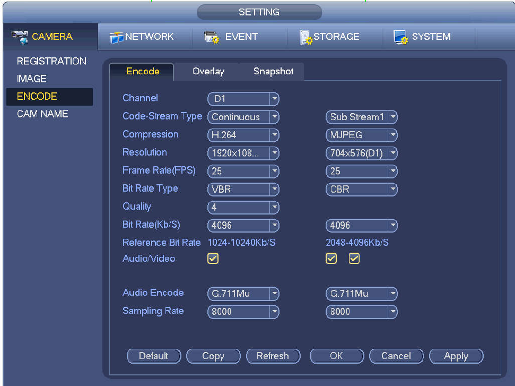Open main stream Frame Rate dropdown
Image resolution: width=515 pixels, height=386 pixels.
[243, 171]
